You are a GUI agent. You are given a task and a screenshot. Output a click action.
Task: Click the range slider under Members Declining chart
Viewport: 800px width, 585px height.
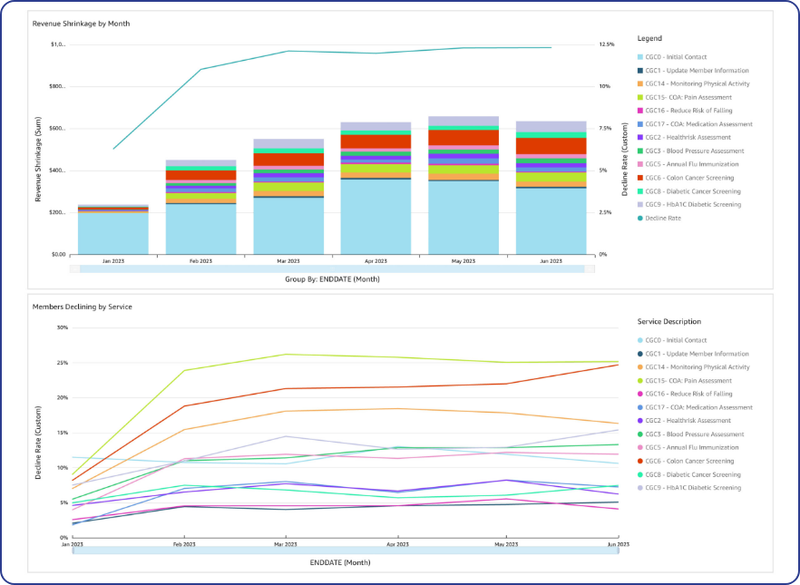(346, 551)
